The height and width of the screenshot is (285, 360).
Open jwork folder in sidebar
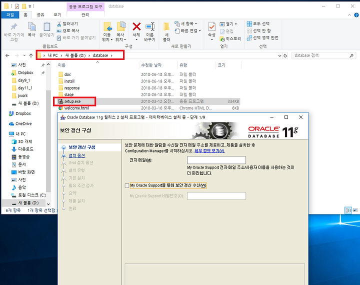point(22,95)
